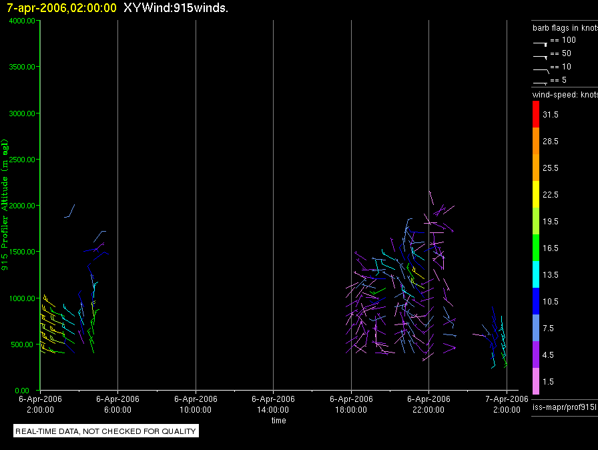Click the 100-knot barb flag legend symbol
The width and height of the screenshot is (598, 450).
[x=541, y=44]
